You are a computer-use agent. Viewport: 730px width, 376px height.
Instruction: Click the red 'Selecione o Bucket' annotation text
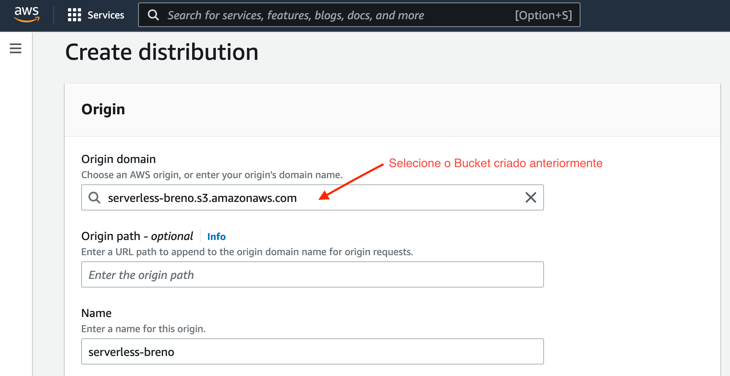[495, 163]
